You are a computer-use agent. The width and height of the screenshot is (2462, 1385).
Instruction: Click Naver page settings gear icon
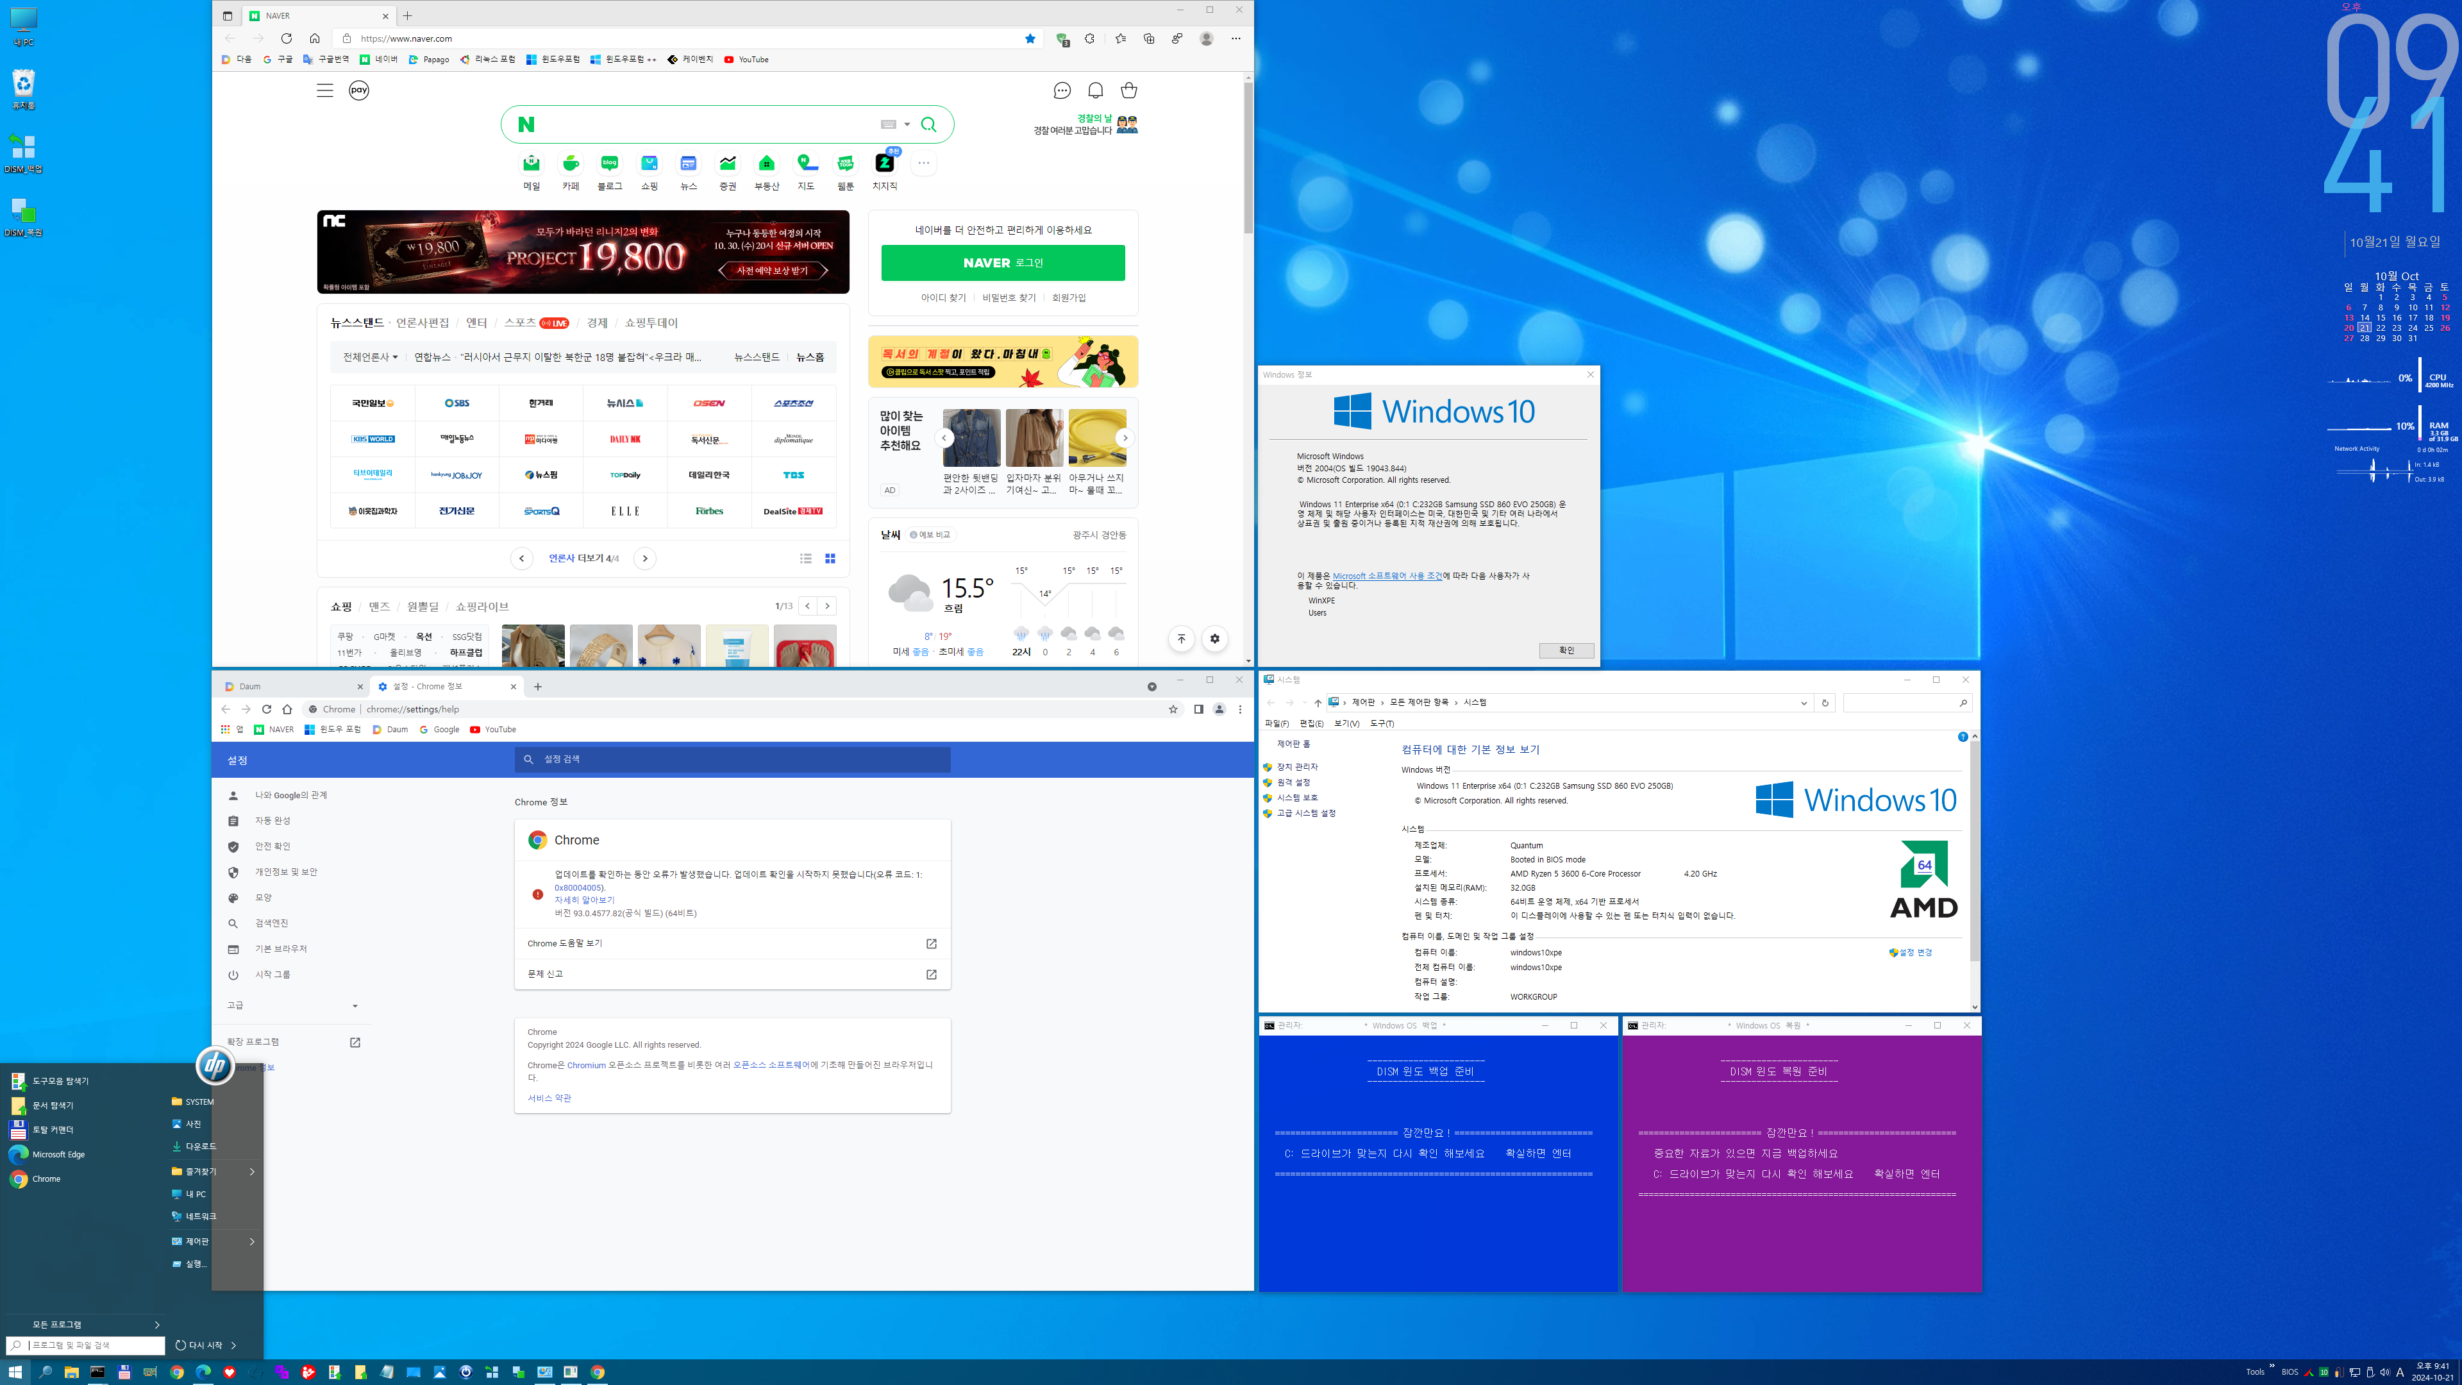coord(1215,639)
